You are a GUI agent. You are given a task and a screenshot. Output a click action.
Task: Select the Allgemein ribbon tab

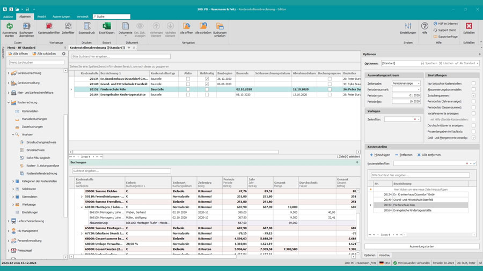click(x=25, y=17)
